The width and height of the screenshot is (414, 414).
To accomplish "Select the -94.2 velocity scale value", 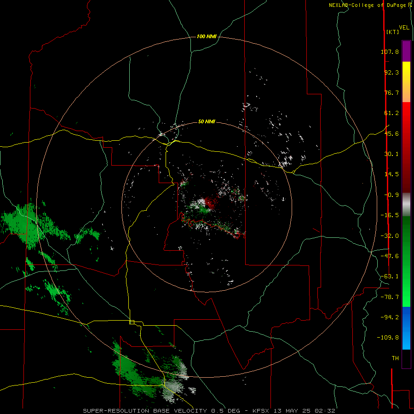I will (x=390, y=317).
